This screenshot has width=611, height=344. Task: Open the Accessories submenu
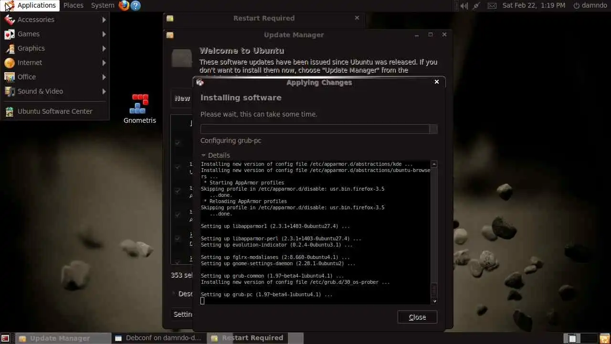pos(55,20)
